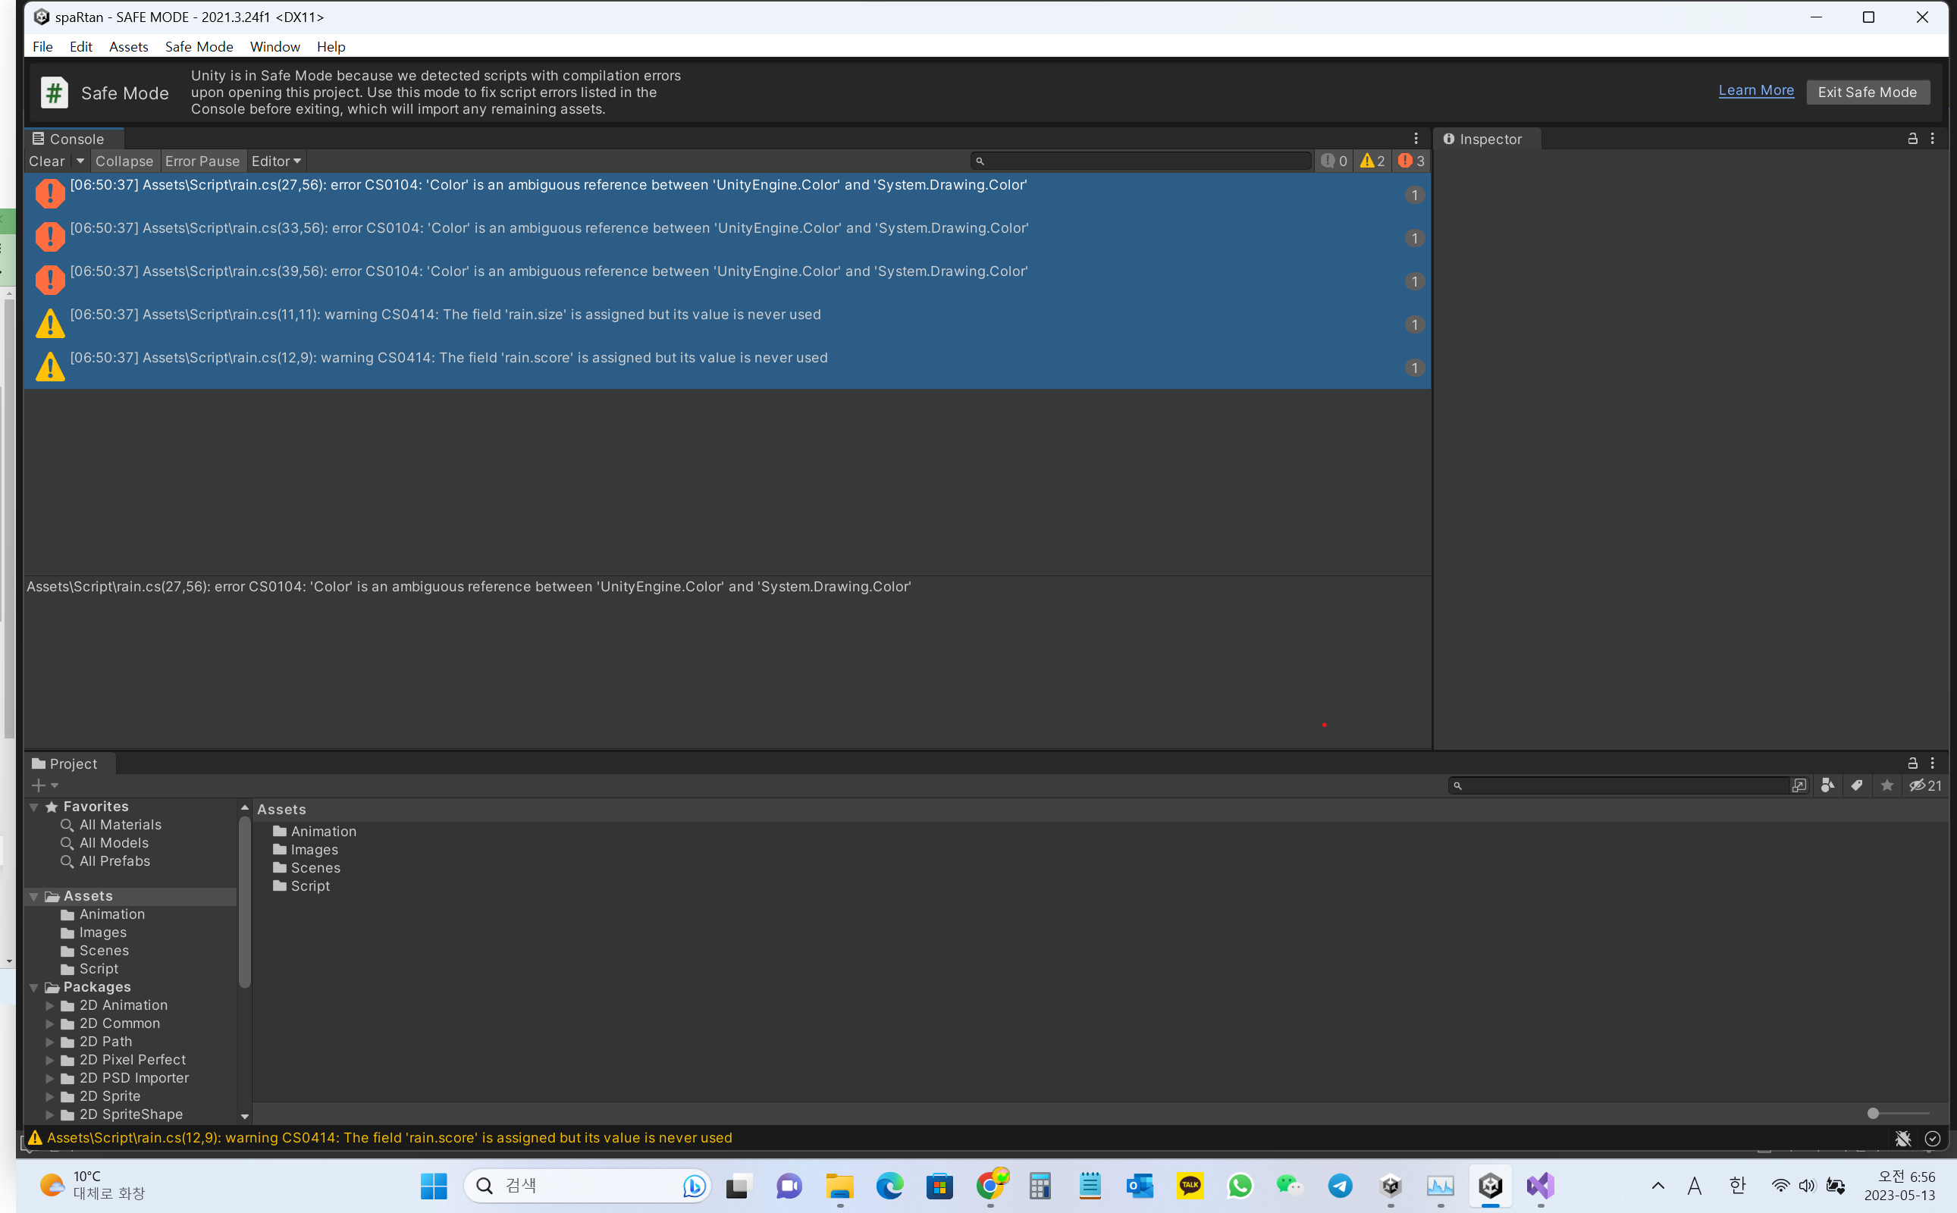The image size is (1957, 1213).
Task: Expand the 2D Pixel Perfect package folder
Action: tap(50, 1060)
